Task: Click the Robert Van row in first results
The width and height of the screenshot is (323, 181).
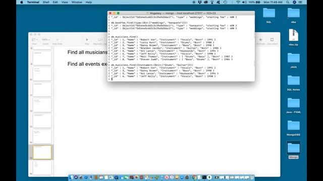Action: coord(162,40)
